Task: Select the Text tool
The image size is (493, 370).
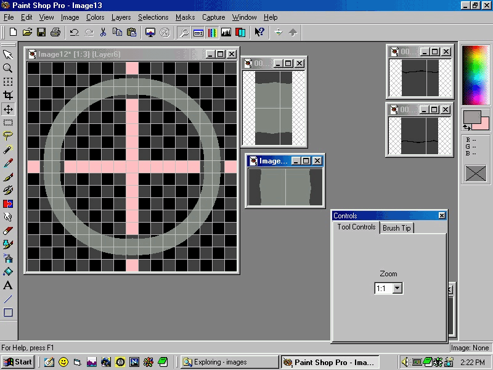Action: coord(8,286)
